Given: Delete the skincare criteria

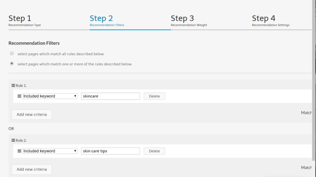Looking at the screenshot, I should pyautogui.click(x=155, y=96).
